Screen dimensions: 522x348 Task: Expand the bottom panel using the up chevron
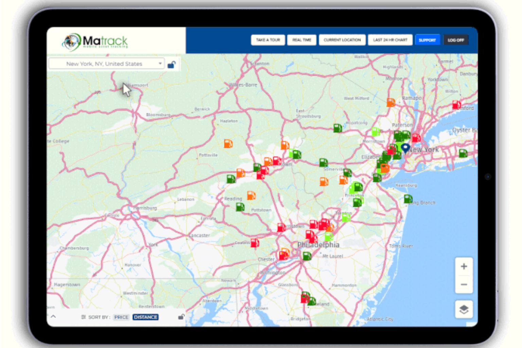tap(53, 316)
